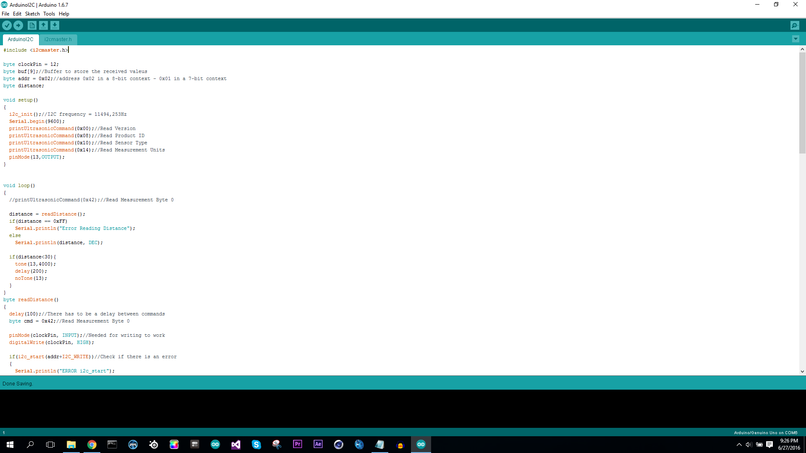Open the Tools menu

pos(49,13)
